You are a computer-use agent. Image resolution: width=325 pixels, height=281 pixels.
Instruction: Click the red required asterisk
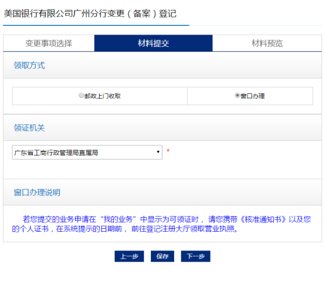pyautogui.click(x=168, y=151)
